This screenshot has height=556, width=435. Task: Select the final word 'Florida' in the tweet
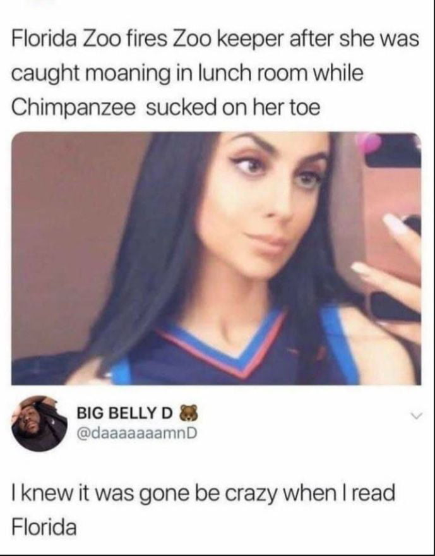(44, 528)
